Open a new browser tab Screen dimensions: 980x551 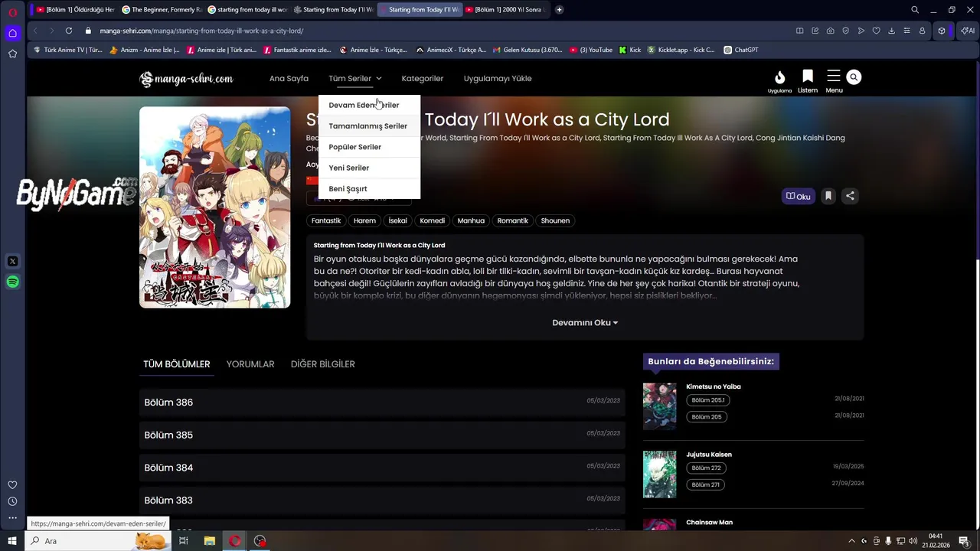[560, 9]
